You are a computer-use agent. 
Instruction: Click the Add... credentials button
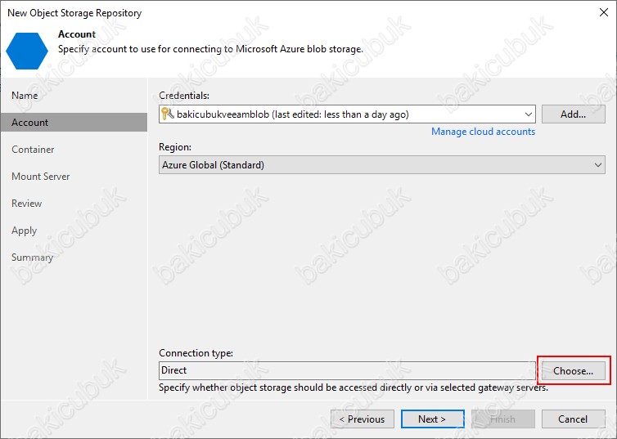click(573, 114)
